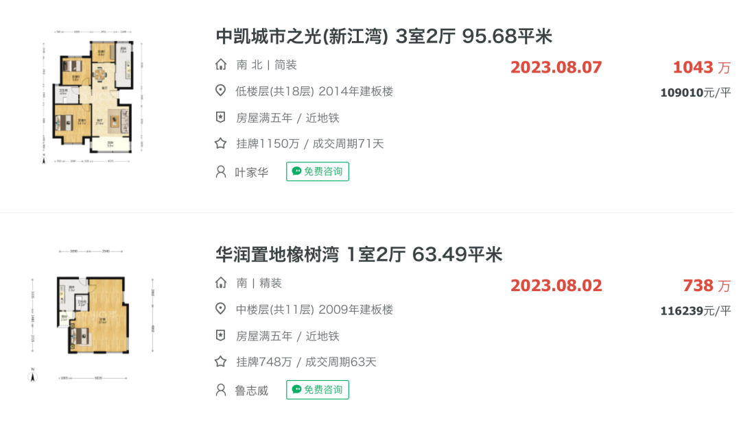Click agent person icon next to 叶家华

click(x=221, y=171)
